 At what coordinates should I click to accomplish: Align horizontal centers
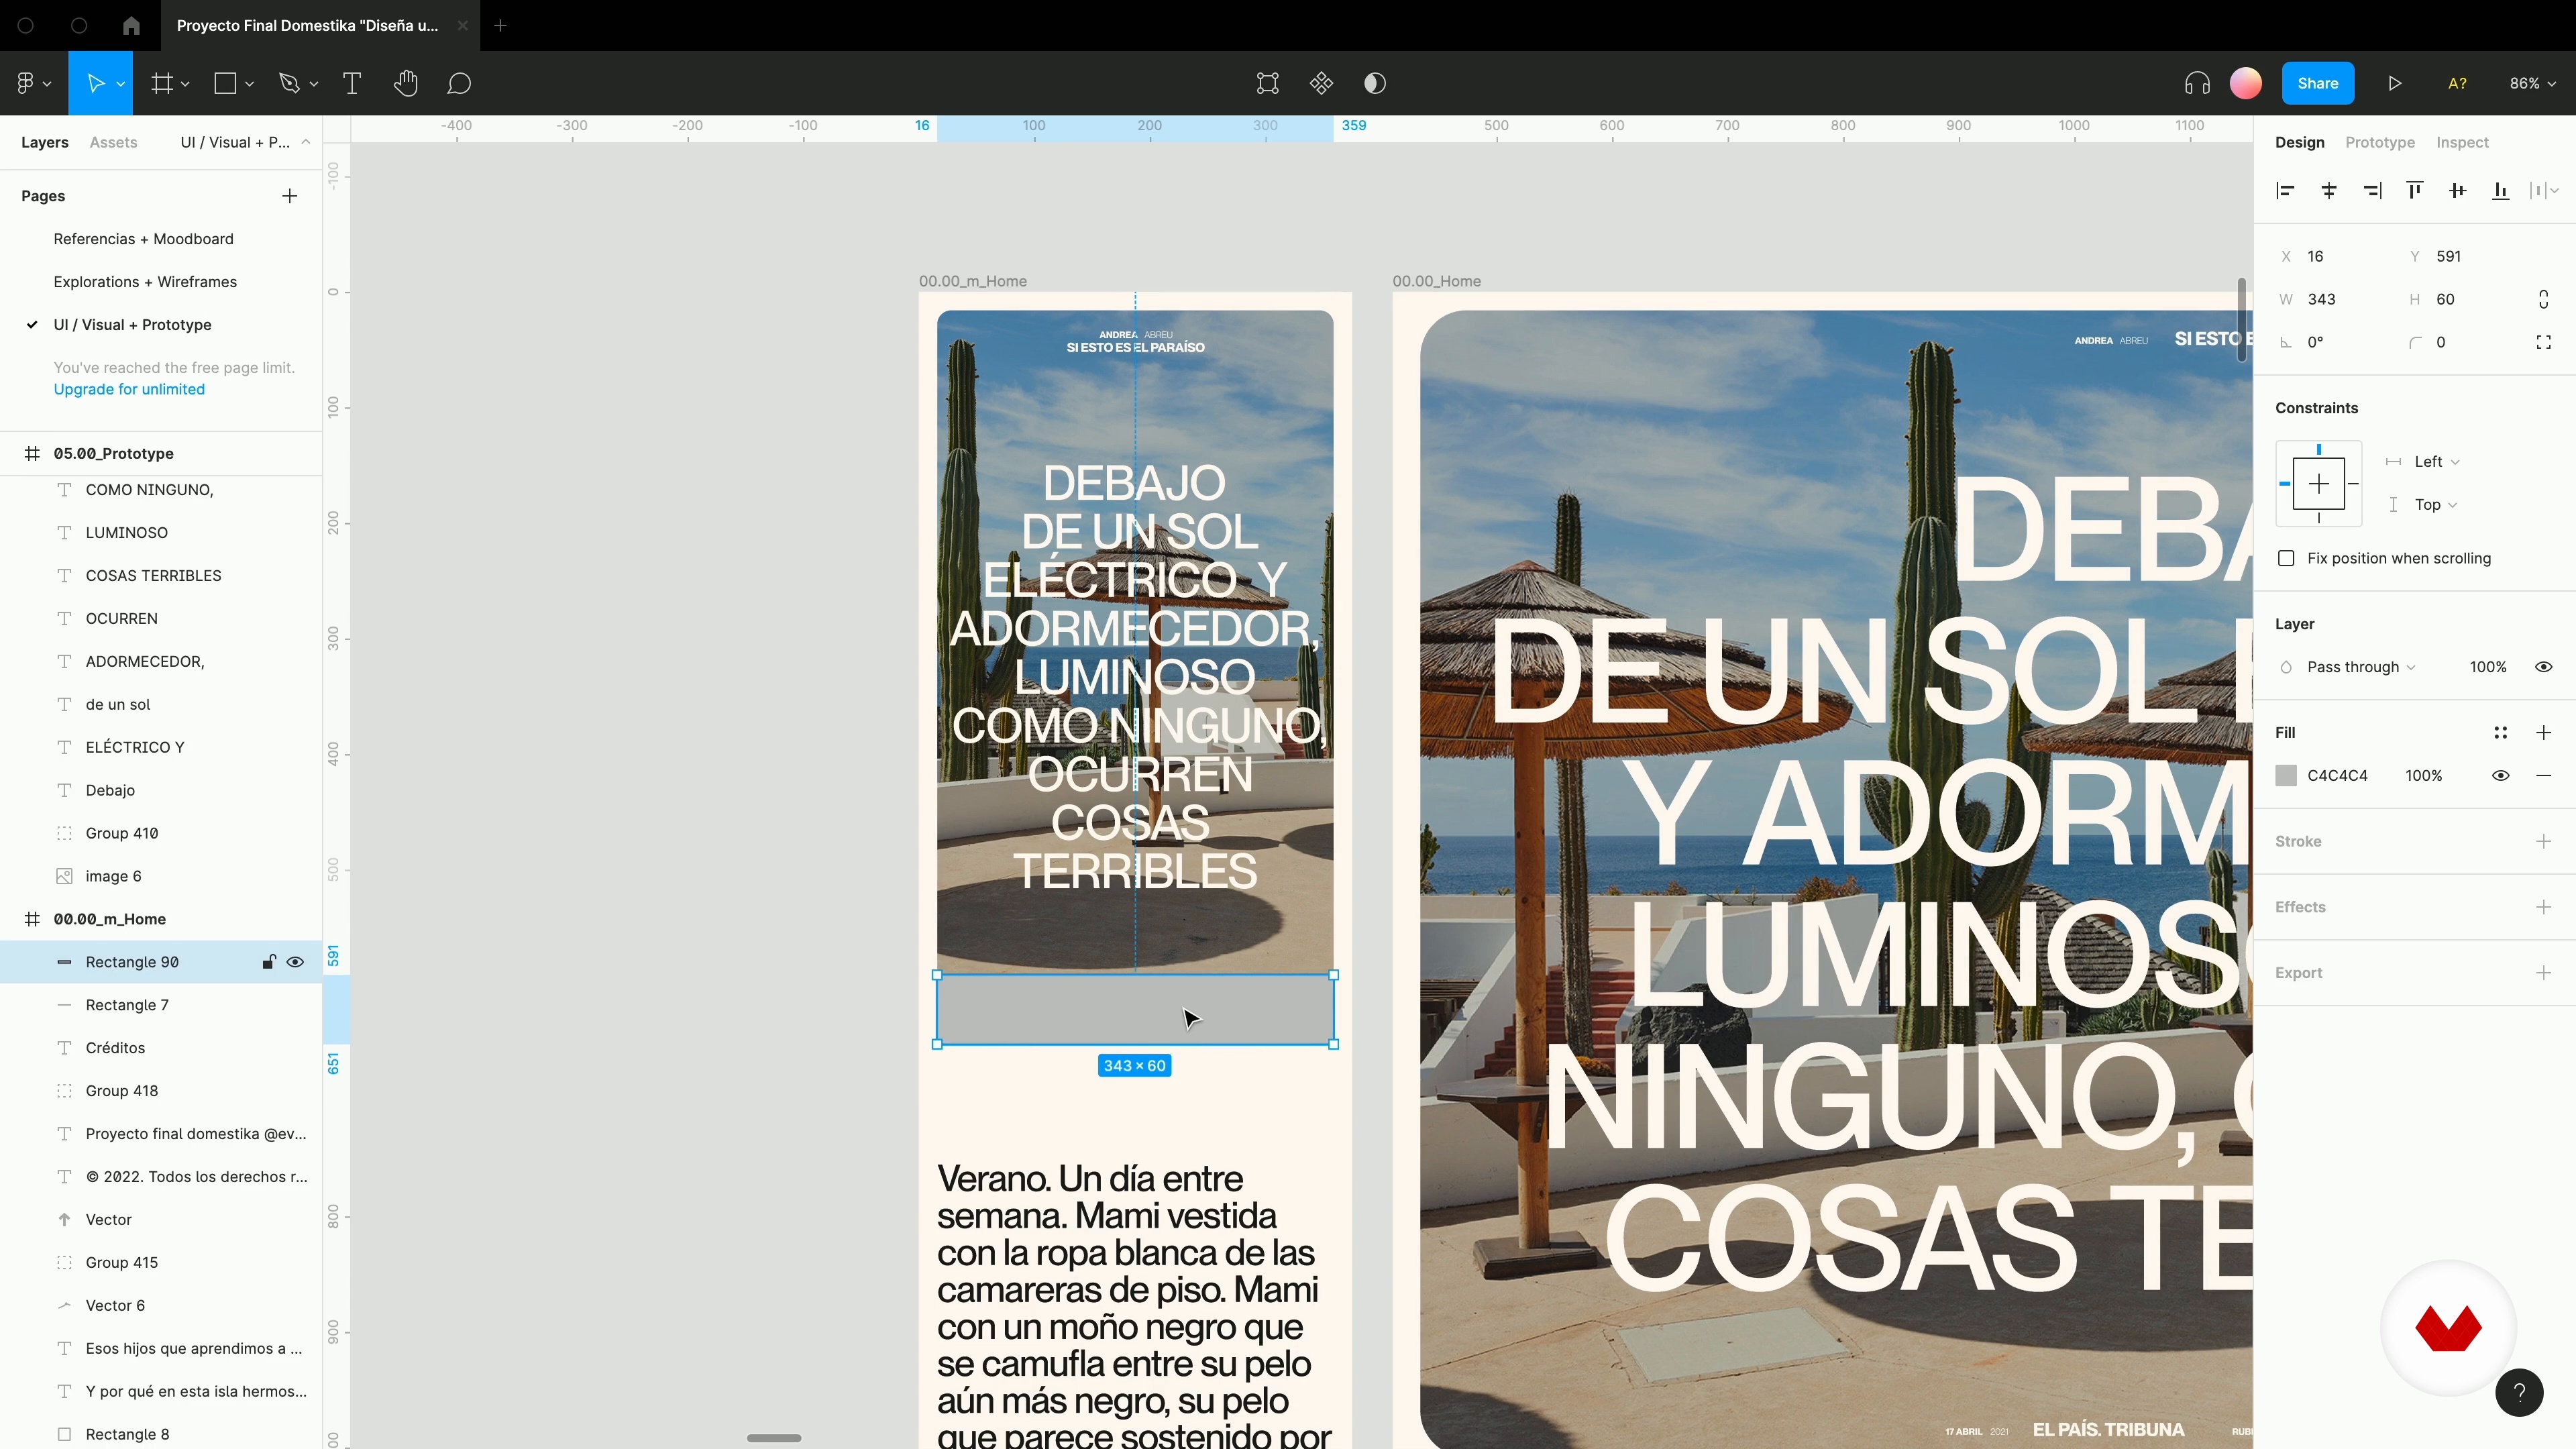pyautogui.click(x=2329, y=190)
